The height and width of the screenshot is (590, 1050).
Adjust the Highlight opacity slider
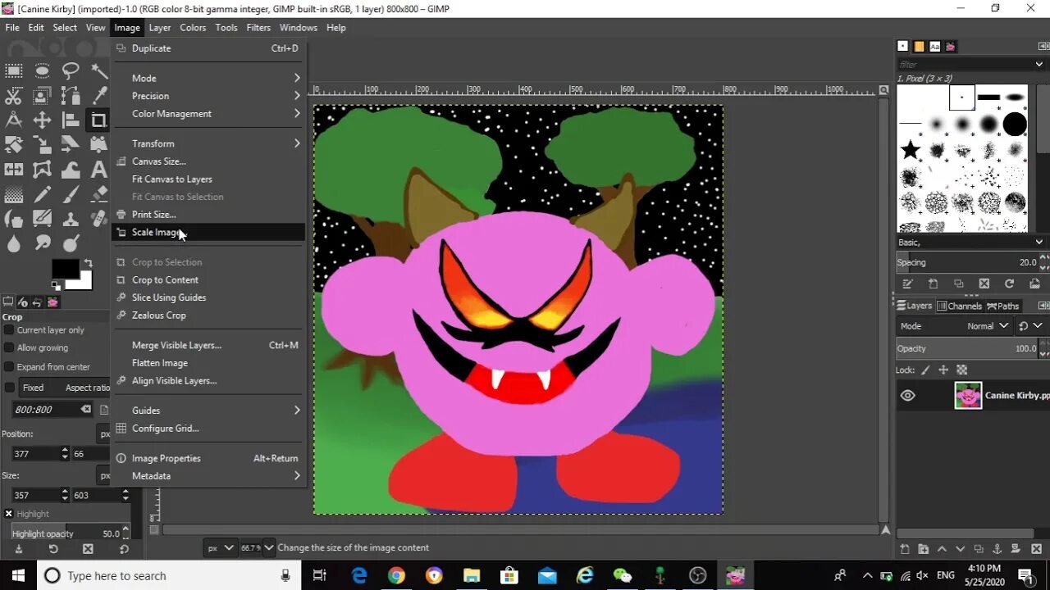click(x=66, y=533)
